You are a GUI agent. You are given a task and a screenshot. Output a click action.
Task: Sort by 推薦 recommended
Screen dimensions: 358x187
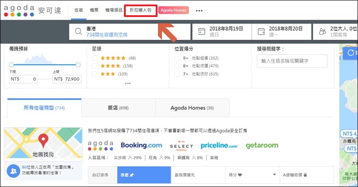tap(144, 175)
